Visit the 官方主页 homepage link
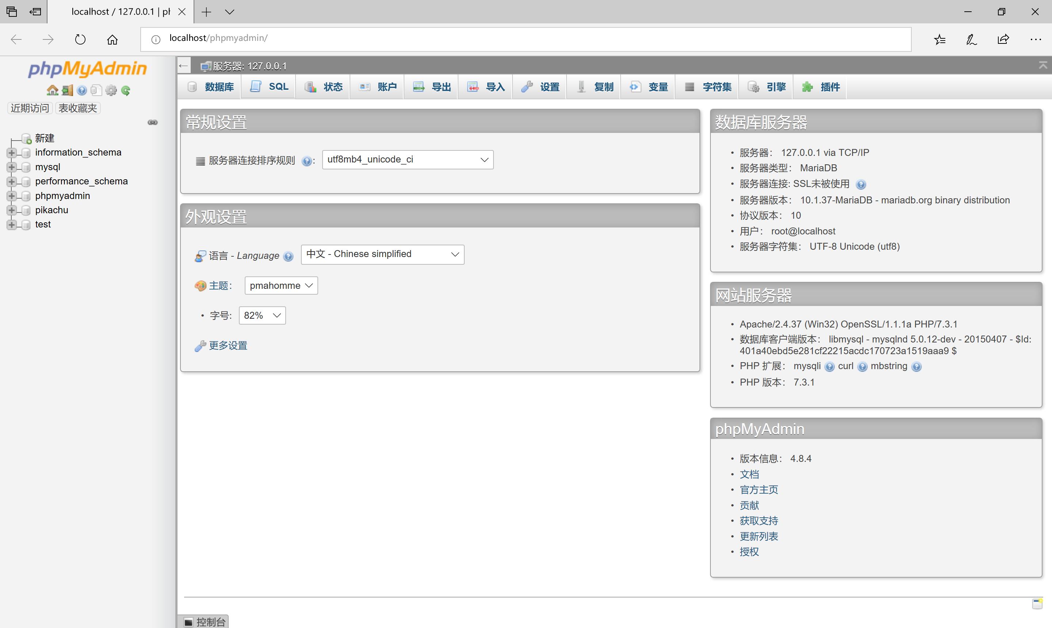The width and height of the screenshot is (1052, 628). 758,490
